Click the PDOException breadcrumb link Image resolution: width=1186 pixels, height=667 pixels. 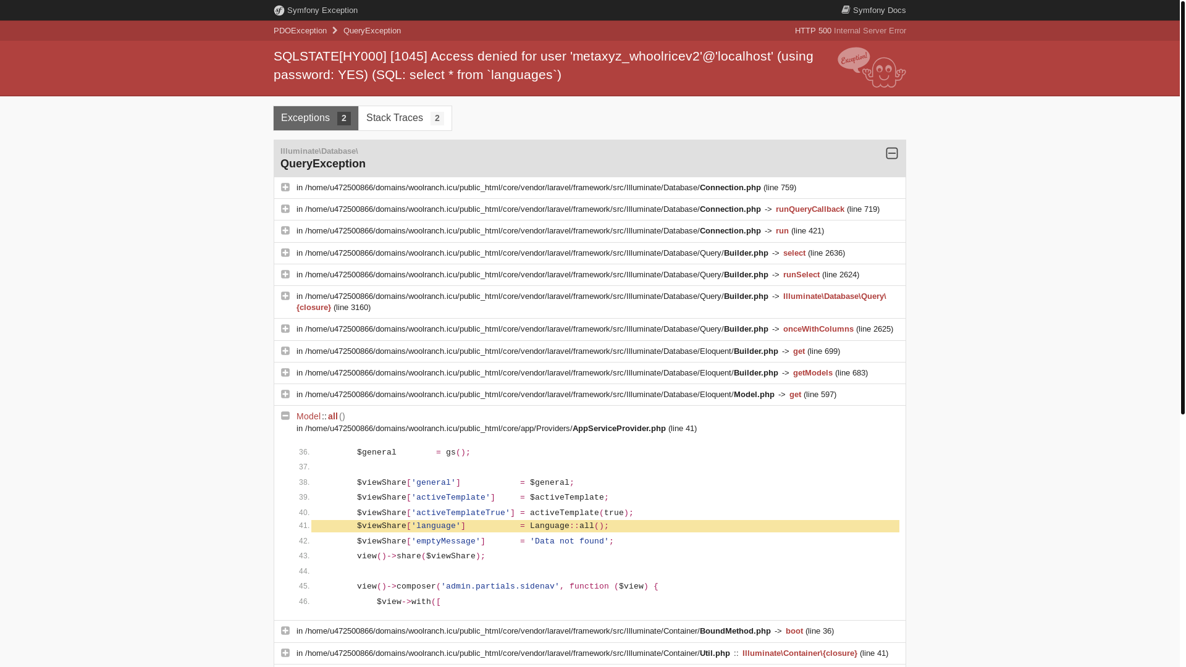300,30
